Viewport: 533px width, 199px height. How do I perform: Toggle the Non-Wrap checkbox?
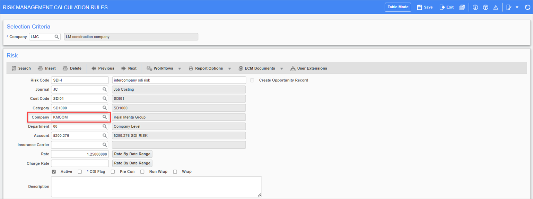142,172
